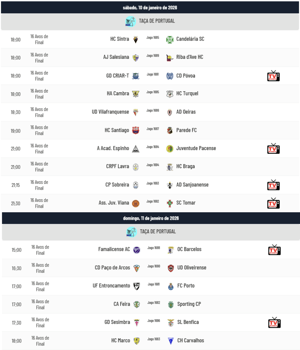Click TV icon for Famalicense AC vs OC Barcelos
Image resolution: width=300 pixels, height=350 pixels.
tap(274, 250)
